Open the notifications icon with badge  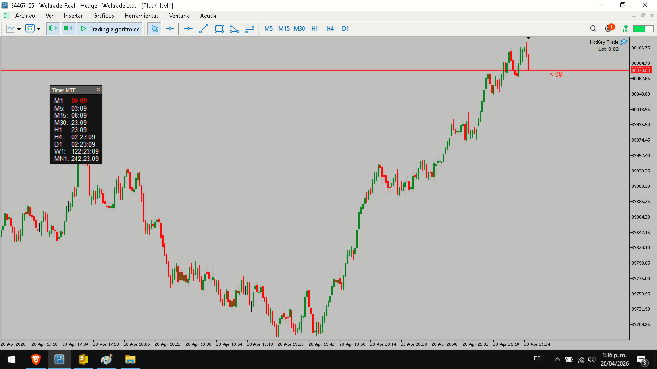pyautogui.click(x=609, y=28)
